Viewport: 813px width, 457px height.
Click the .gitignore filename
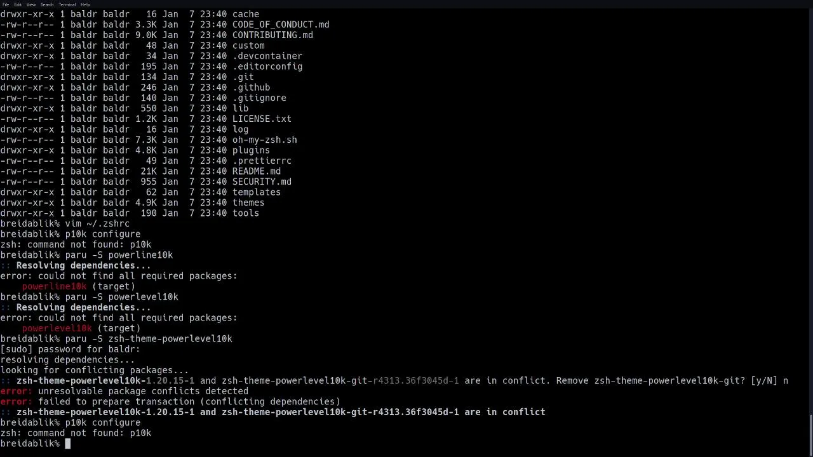tap(259, 98)
